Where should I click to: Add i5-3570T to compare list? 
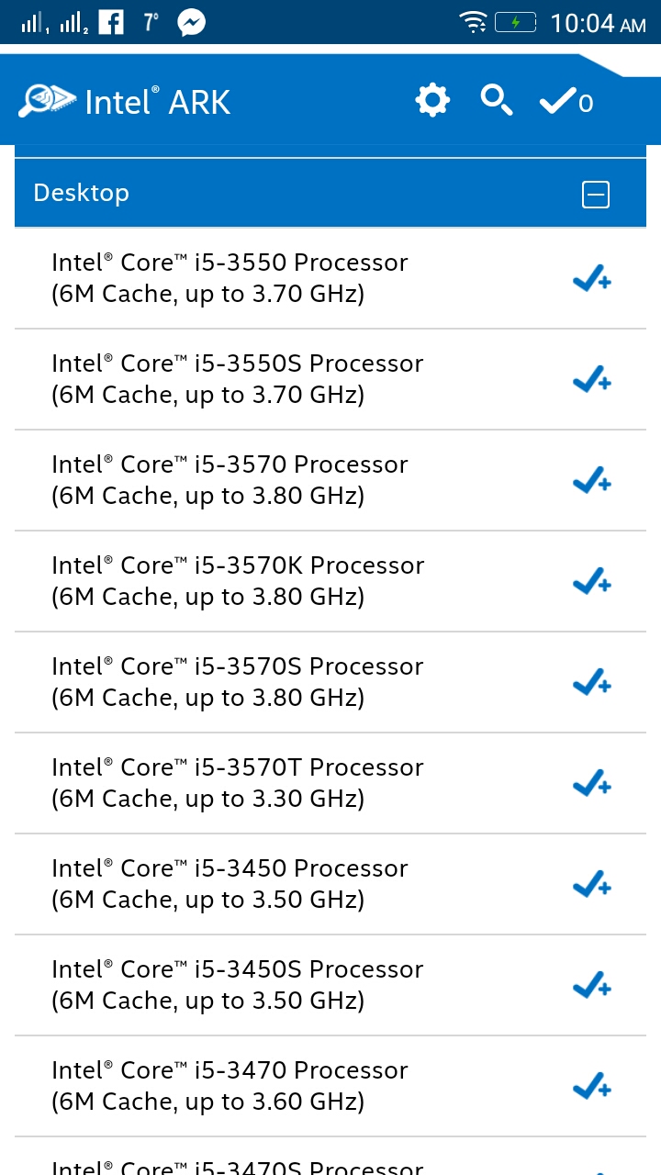coord(591,783)
